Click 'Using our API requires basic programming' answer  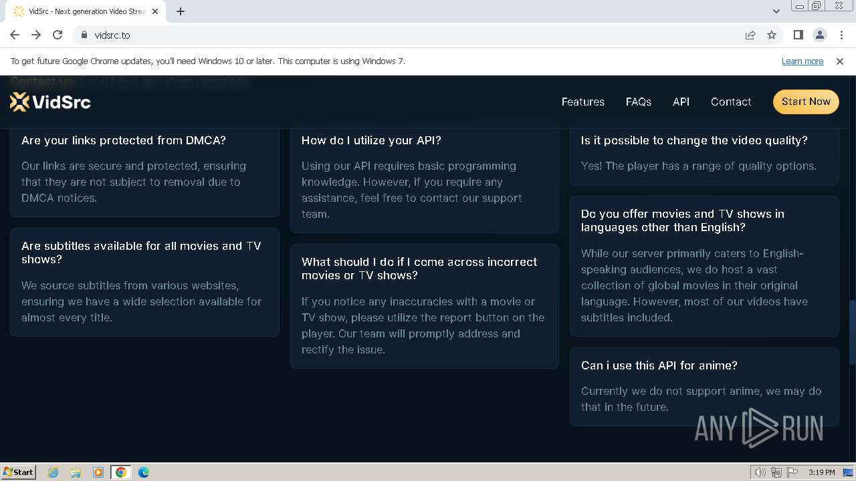pyautogui.click(x=412, y=190)
